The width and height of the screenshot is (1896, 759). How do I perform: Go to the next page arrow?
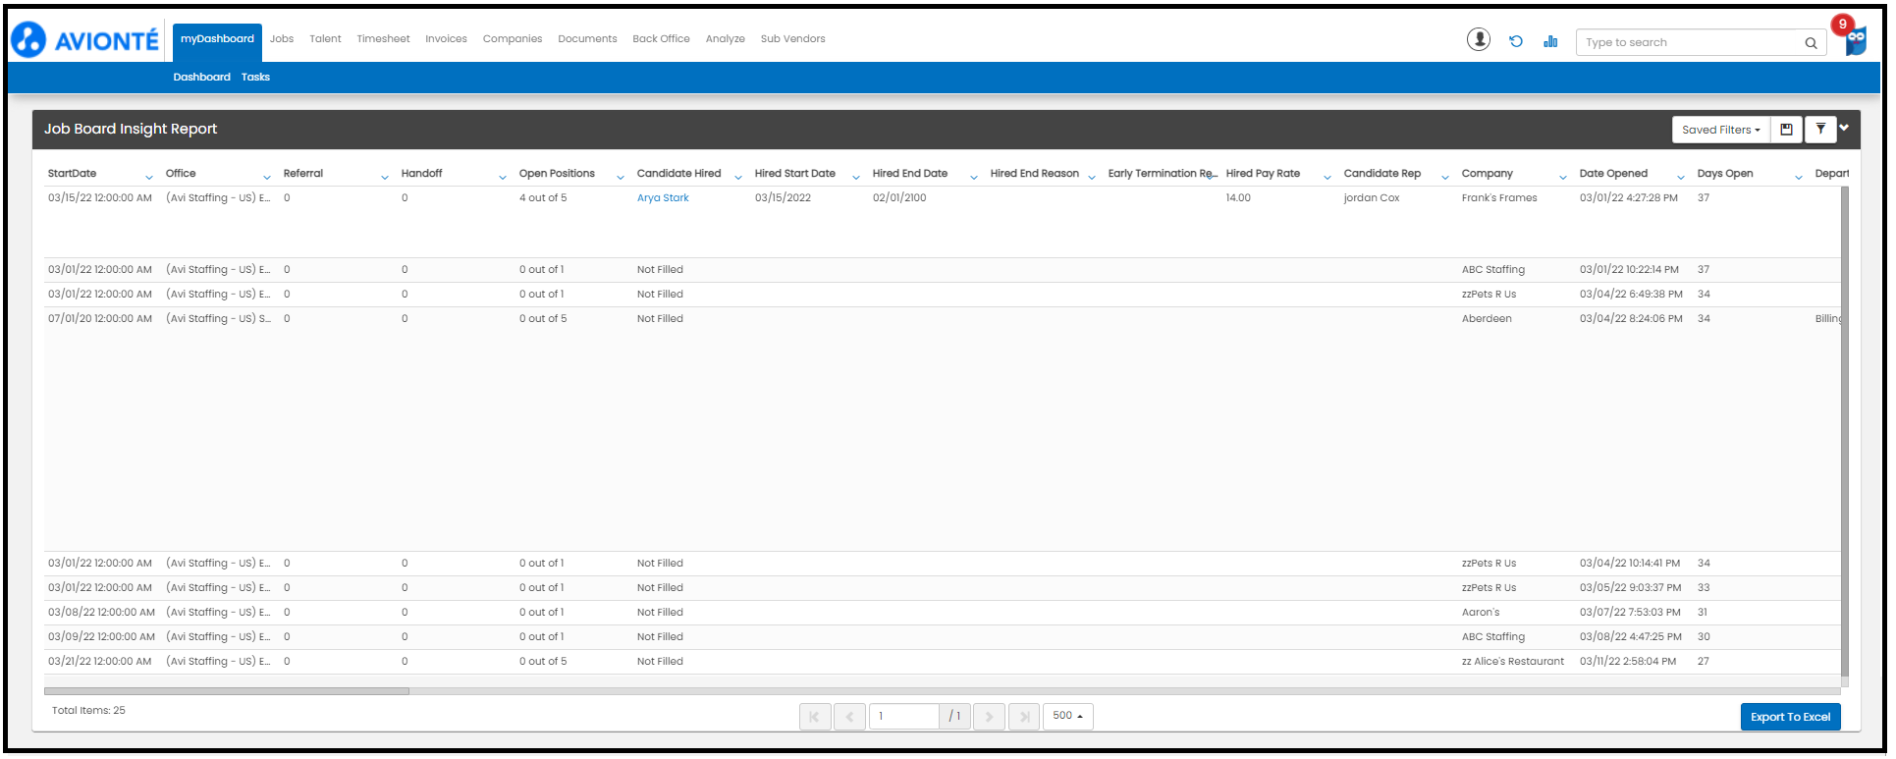pos(989,717)
